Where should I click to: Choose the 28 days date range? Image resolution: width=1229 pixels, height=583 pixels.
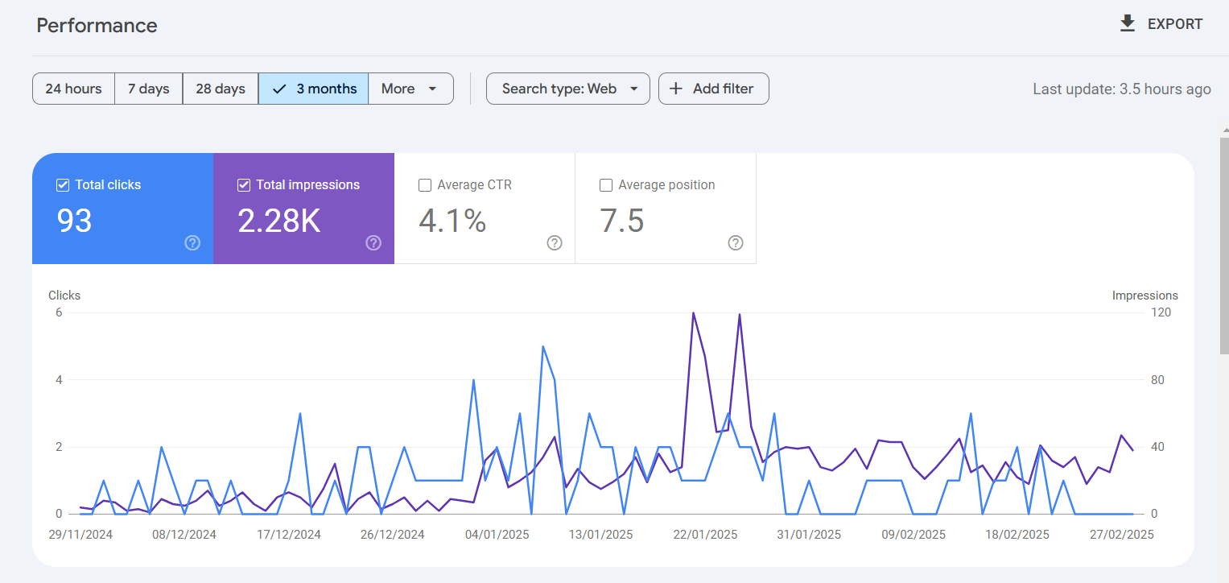point(220,89)
